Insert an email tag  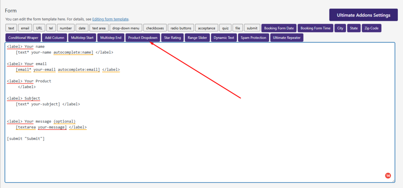click(x=25, y=28)
